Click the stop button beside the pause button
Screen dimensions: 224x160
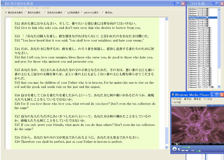coord(179,149)
